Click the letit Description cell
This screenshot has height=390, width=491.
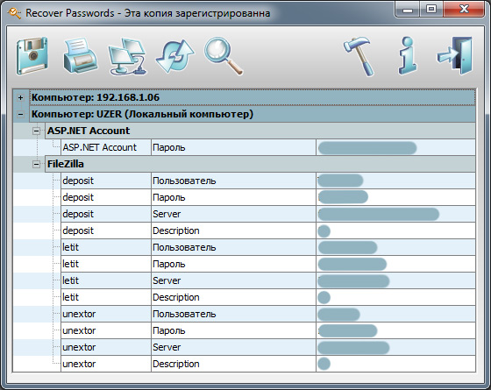point(233,297)
